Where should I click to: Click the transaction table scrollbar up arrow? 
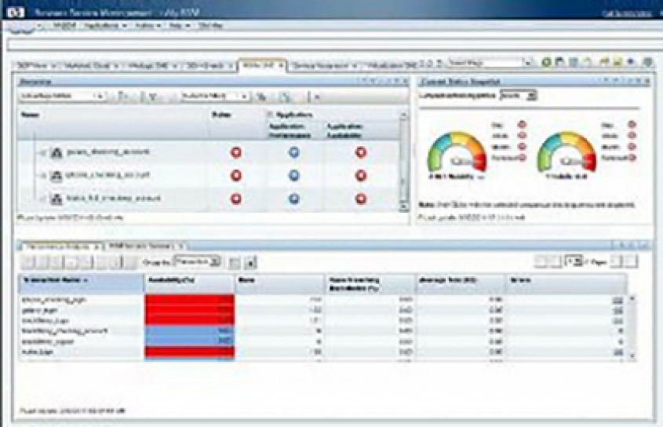coord(632,299)
